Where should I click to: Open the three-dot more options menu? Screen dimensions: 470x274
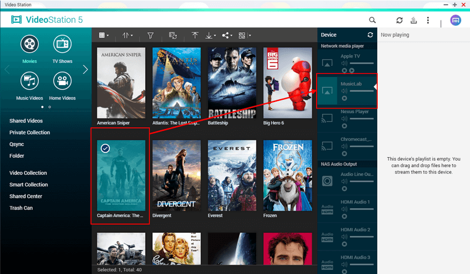click(x=428, y=20)
